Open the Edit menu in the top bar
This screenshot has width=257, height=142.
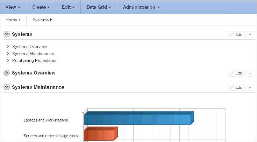[x=68, y=7]
